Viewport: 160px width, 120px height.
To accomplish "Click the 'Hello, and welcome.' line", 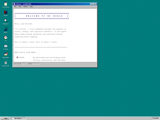I will 24,24.
